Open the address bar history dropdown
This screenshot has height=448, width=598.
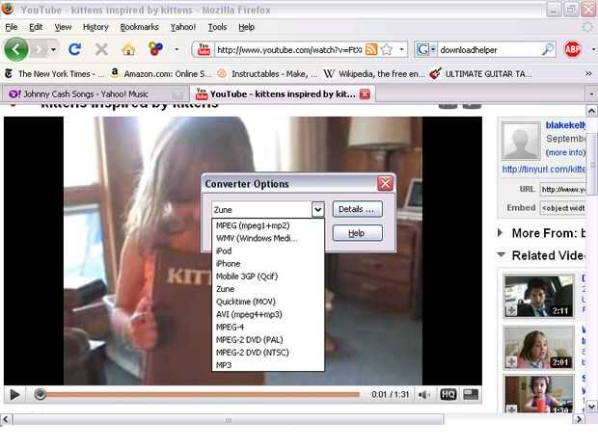401,49
